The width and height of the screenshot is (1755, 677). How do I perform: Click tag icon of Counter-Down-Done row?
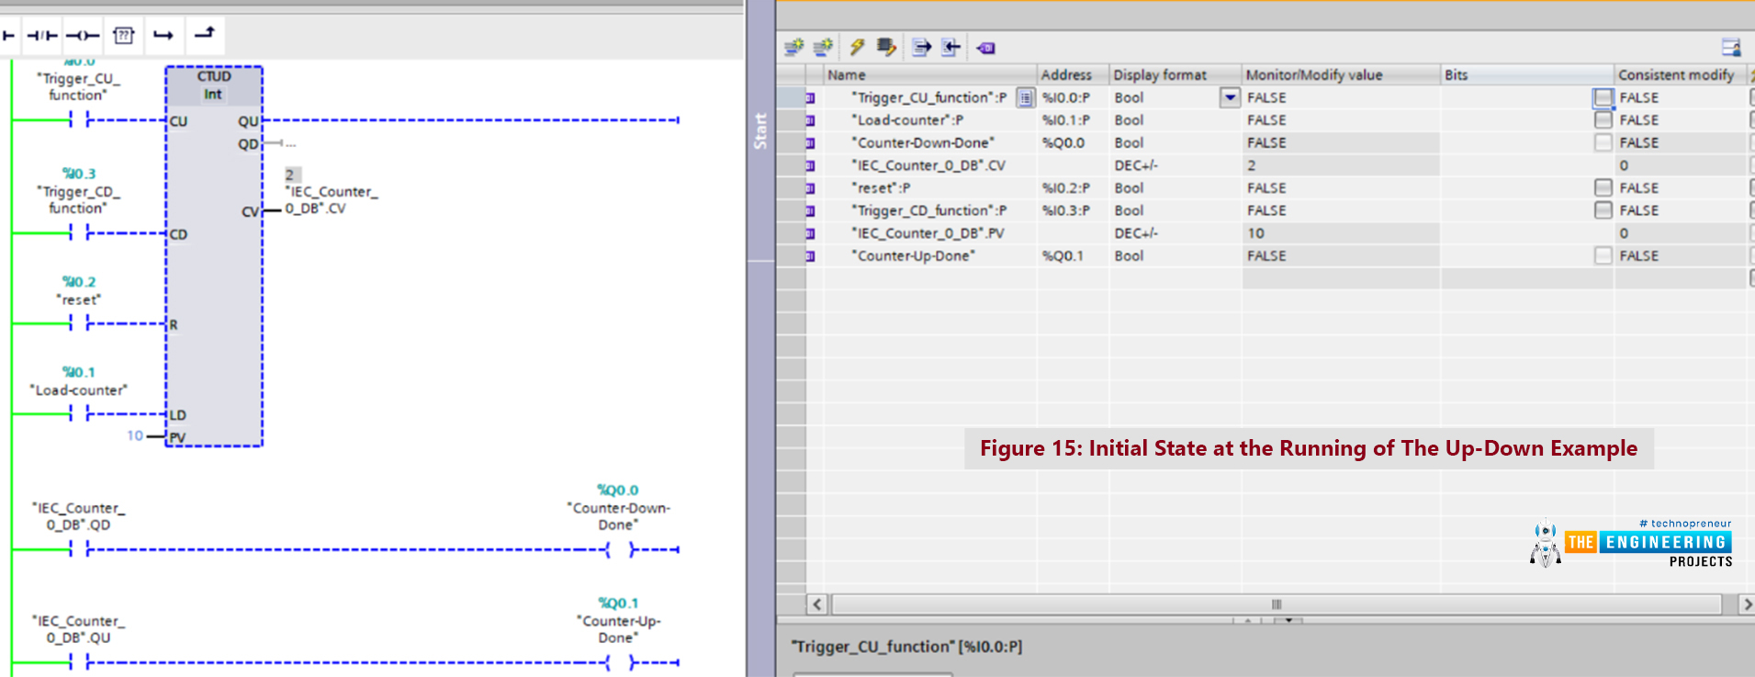coord(810,143)
